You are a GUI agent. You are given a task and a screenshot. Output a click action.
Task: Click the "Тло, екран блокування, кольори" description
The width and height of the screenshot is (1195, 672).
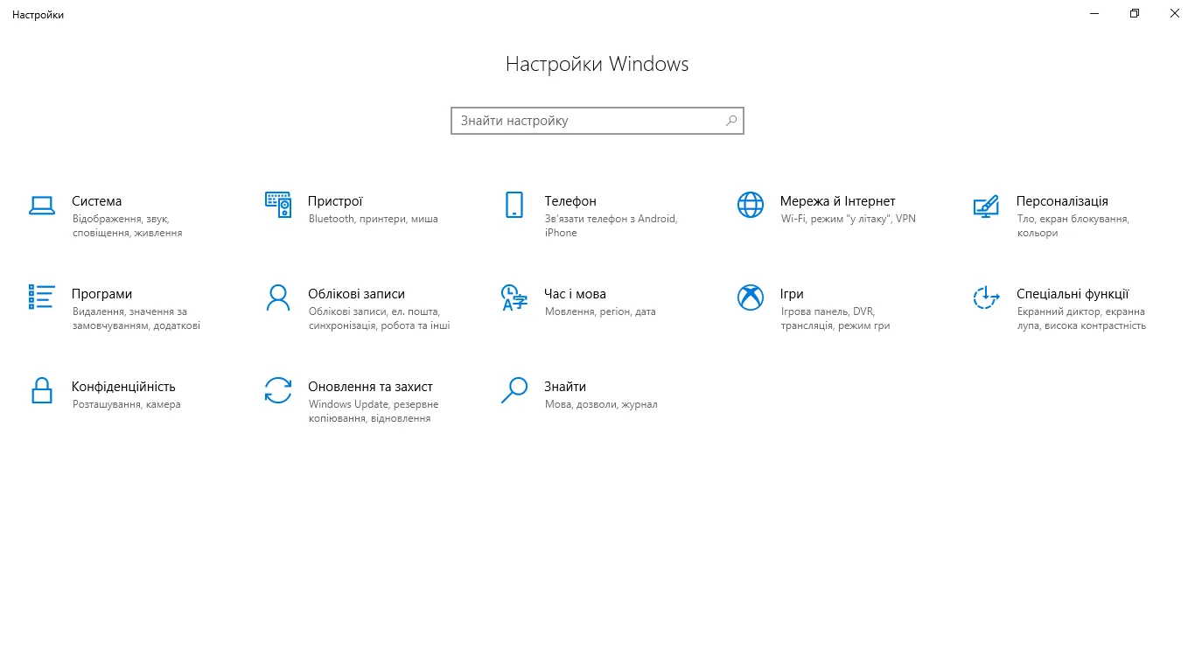point(1073,226)
